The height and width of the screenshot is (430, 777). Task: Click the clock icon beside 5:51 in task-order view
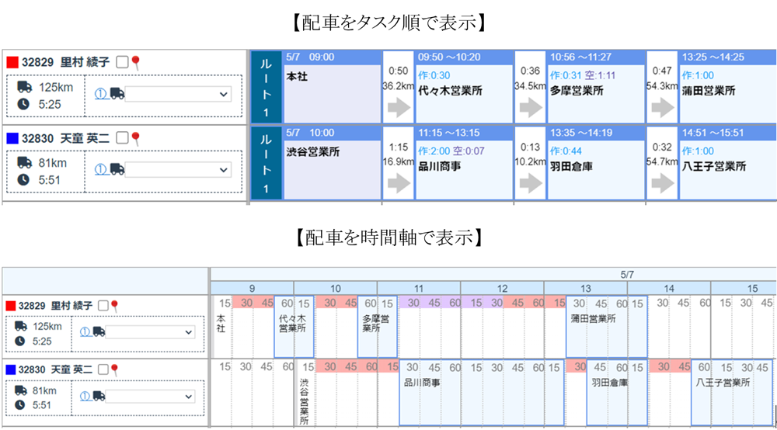tap(23, 180)
